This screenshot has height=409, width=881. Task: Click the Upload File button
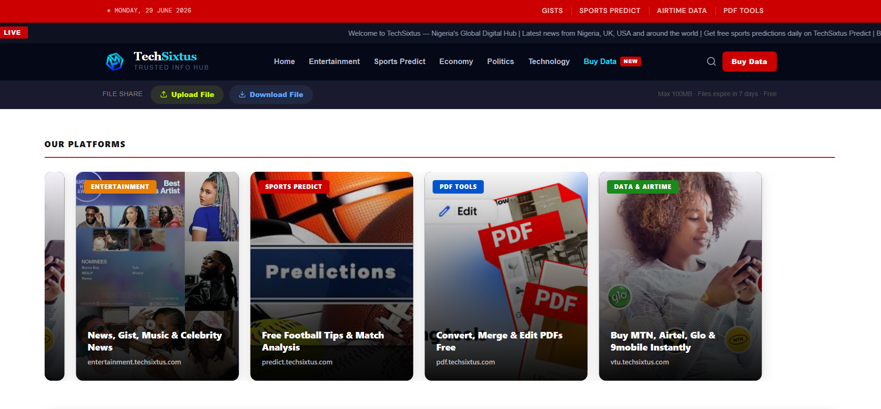187,95
